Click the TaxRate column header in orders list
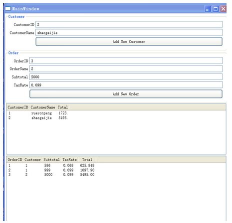 point(69,159)
